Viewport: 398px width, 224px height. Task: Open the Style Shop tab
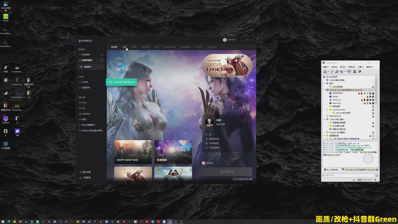pos(186,47)
